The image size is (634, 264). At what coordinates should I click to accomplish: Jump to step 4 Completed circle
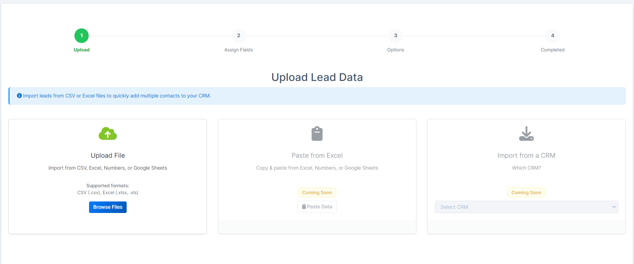[552, 36]
